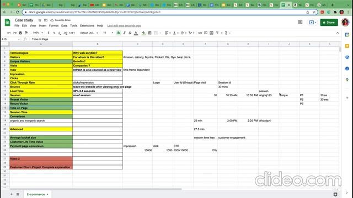Star the Case study document

40,20
